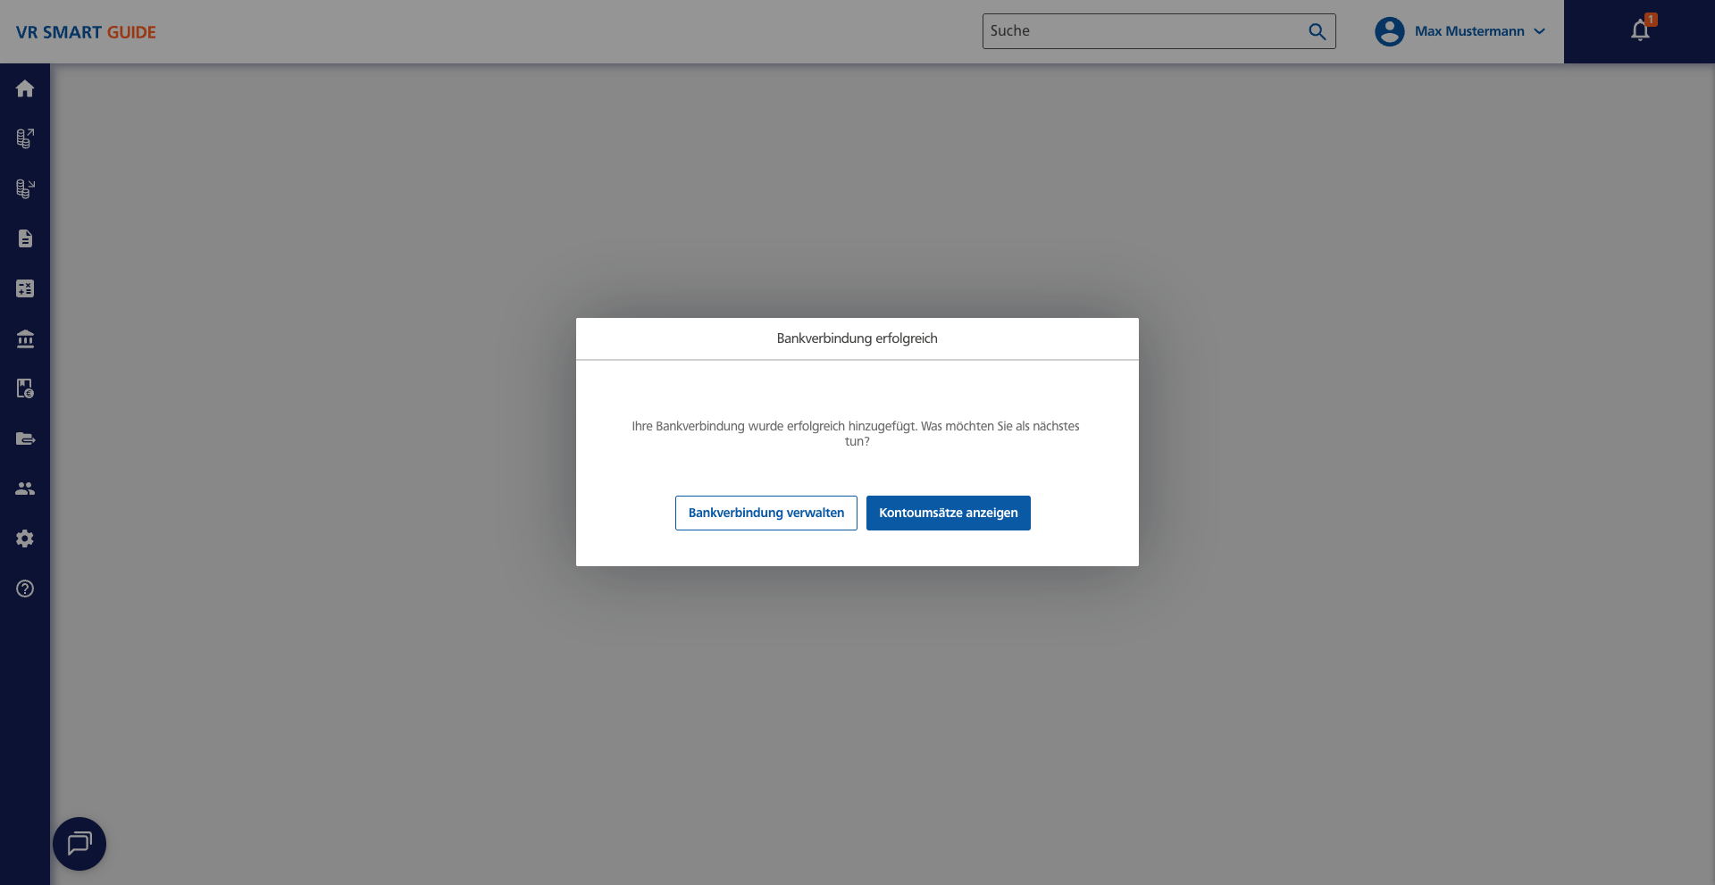Open the folder export icon
The height and width of the screenshot is (885, 1715).
pyautogui.click(x=25, y=438)
